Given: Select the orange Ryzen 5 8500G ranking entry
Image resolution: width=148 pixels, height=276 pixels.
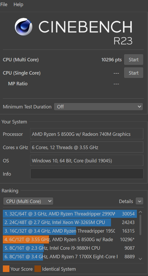Looking at the screenshot, I should (70, 239).
